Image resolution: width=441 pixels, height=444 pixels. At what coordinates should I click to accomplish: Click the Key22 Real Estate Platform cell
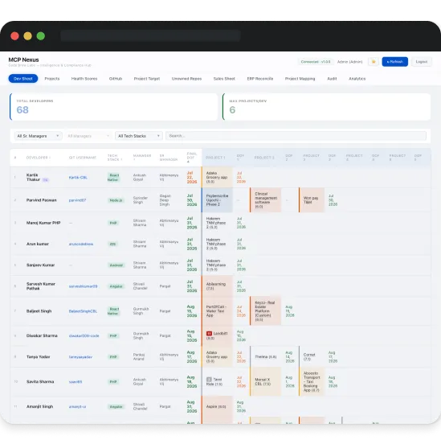(x=265, y=311)
